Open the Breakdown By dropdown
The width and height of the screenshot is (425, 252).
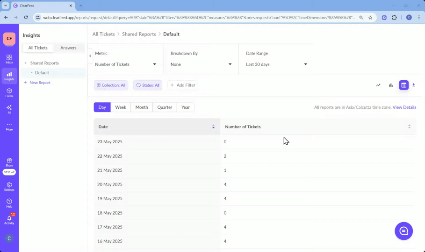[201, 64]
